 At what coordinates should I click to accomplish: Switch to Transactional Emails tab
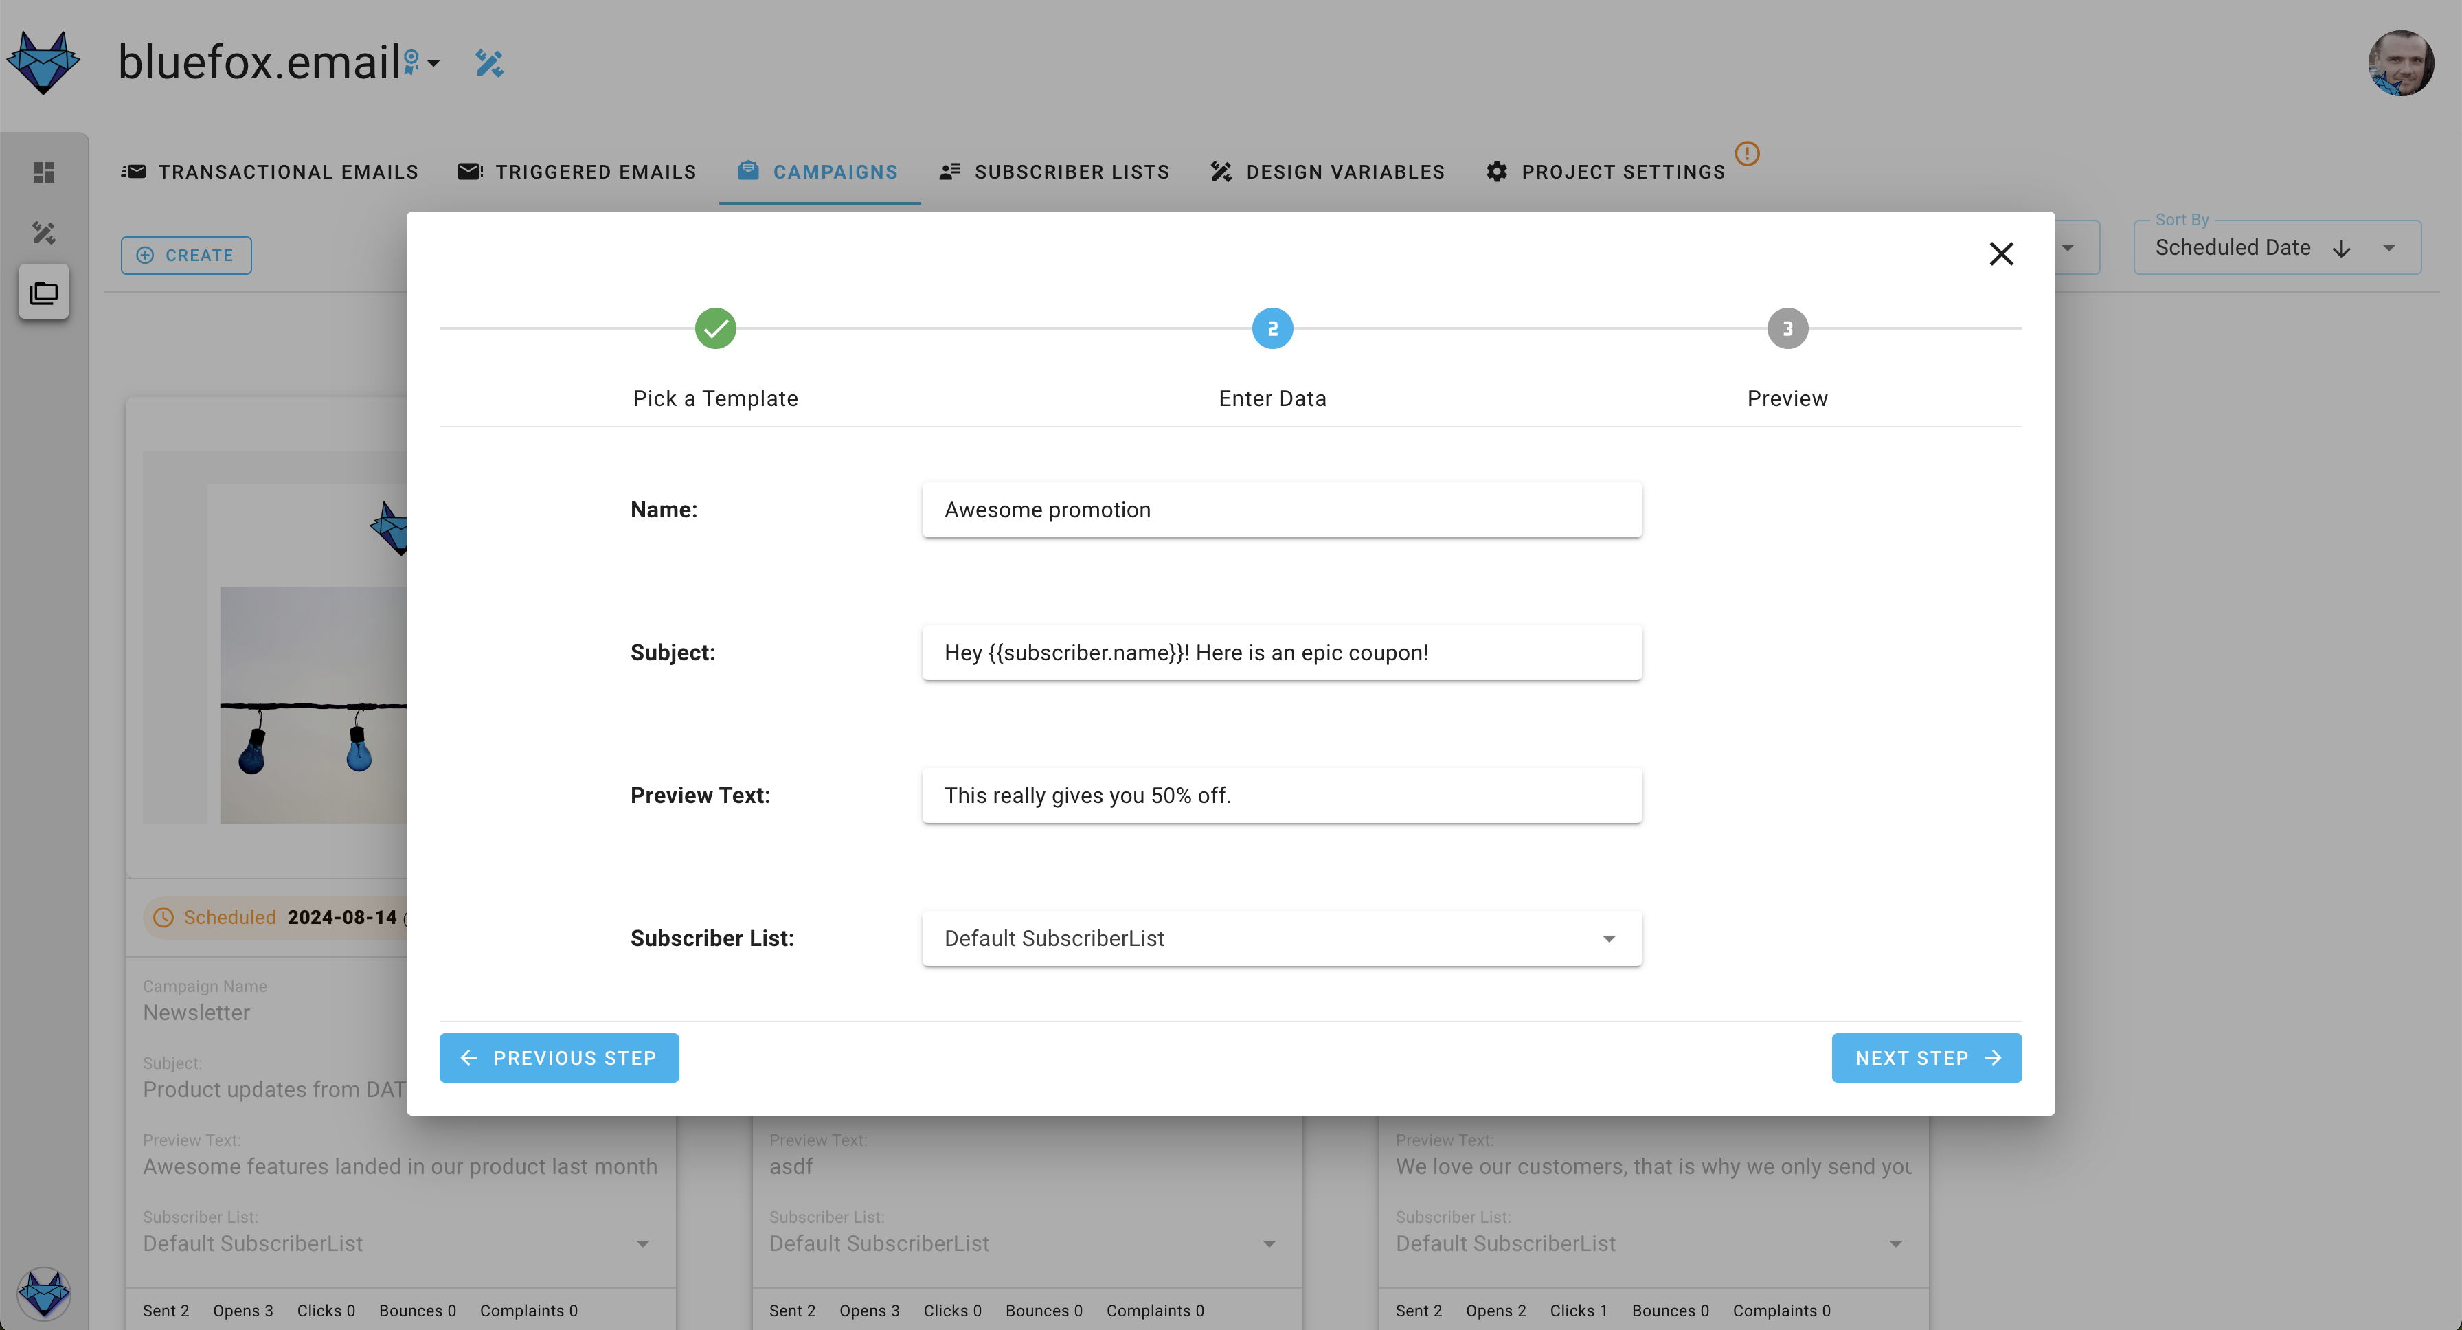[x=269, y=172]
